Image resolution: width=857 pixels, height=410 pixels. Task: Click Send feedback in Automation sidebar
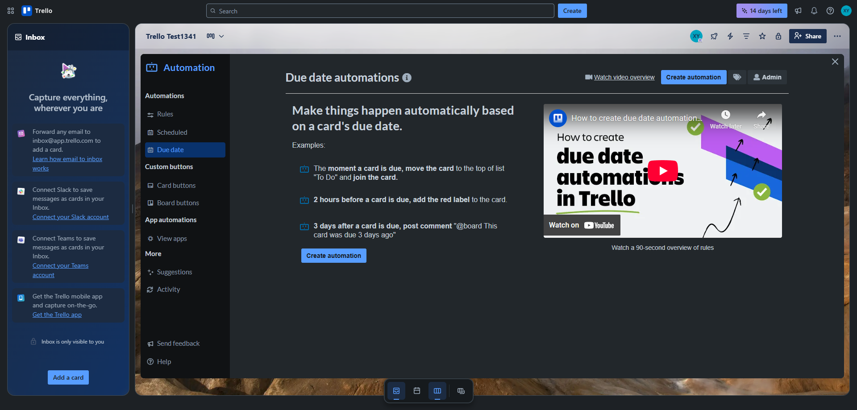coord(185,344)
